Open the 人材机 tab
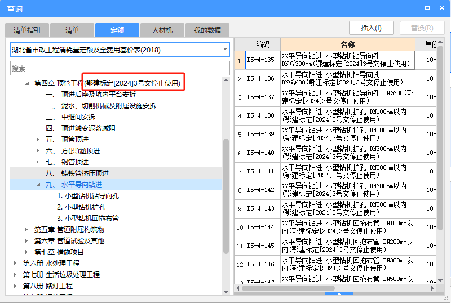 click(162, 30)
